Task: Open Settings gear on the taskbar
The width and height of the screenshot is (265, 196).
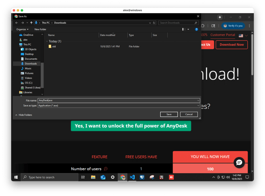Action: [113, 177]
